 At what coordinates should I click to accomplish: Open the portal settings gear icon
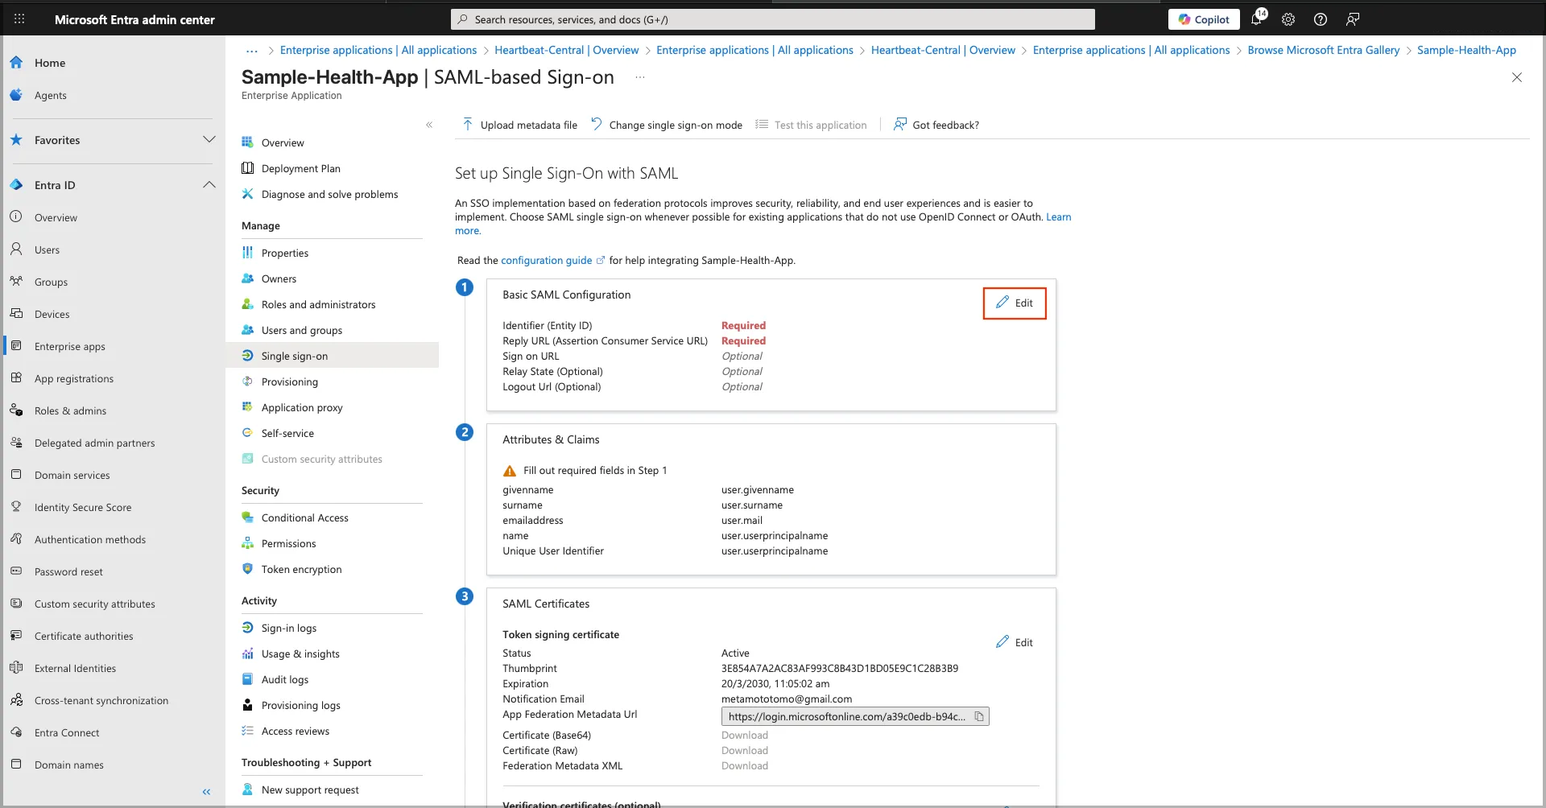tap(1288, 19)
